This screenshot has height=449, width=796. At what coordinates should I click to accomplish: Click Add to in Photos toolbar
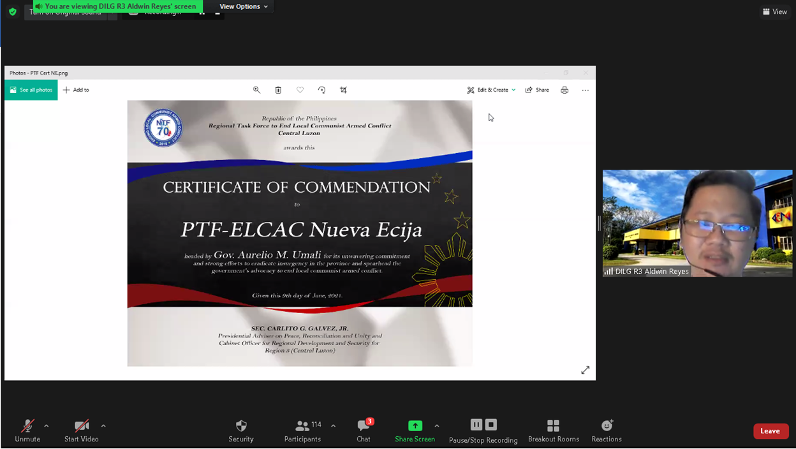(76, 90)
